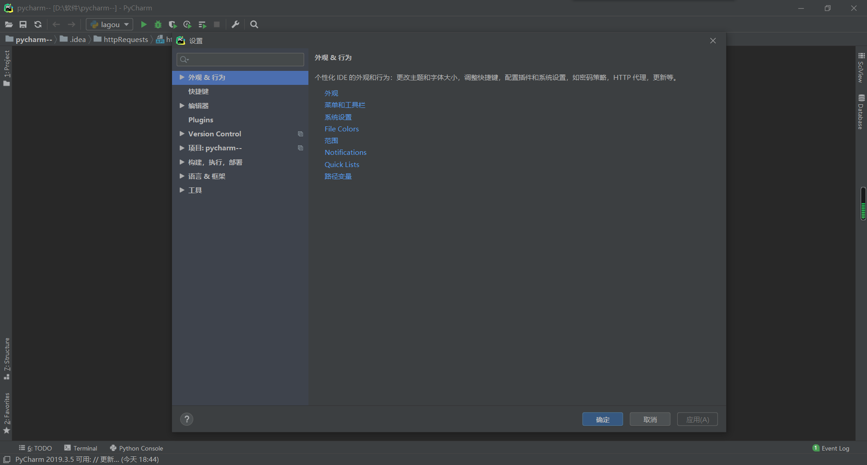Image resolution: width=867 pixels, height=465 pixels.
Task: Click the help question mark button
Action: [186, 419]
